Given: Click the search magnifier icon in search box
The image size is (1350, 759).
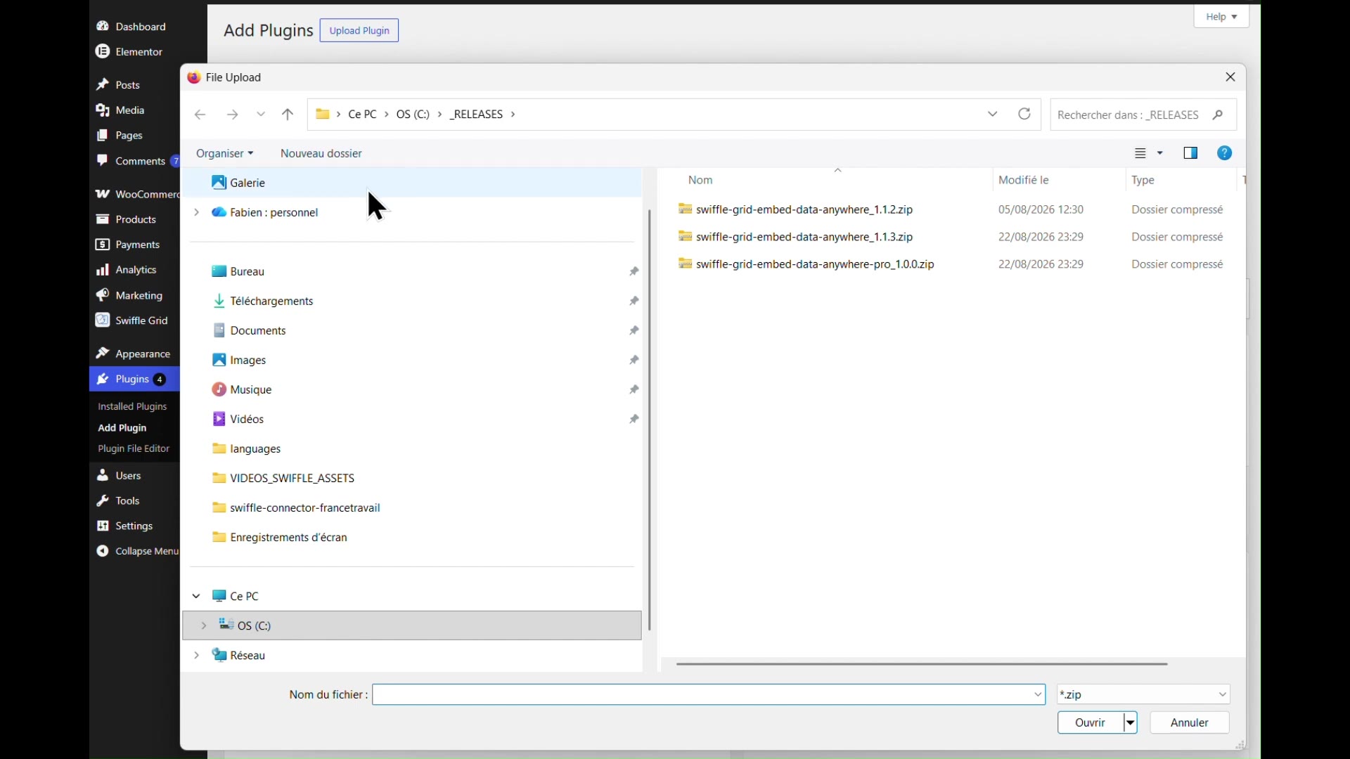Looking at the screenshot, I should 1219,115.
